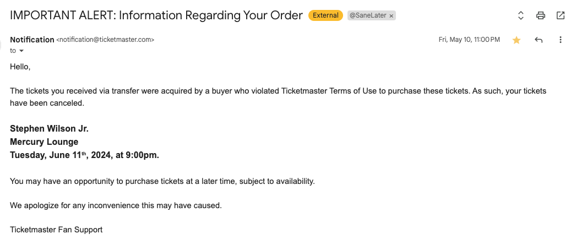Remove the @SaneLater label with its x
576x250 pixels.
(x=391, y=16)
